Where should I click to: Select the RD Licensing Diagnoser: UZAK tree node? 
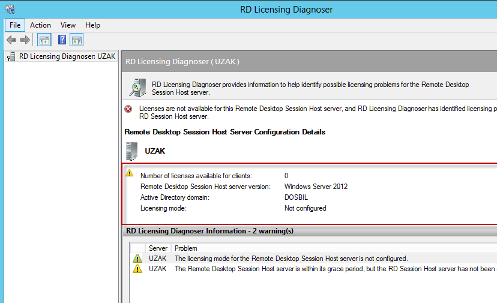click(62, 56)
